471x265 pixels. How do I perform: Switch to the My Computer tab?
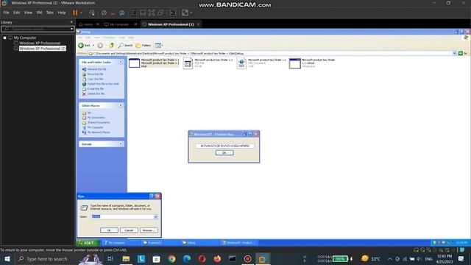(119, 24)
